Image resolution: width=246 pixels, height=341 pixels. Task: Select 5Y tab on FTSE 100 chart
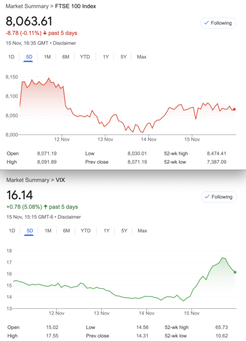point(123,57)
